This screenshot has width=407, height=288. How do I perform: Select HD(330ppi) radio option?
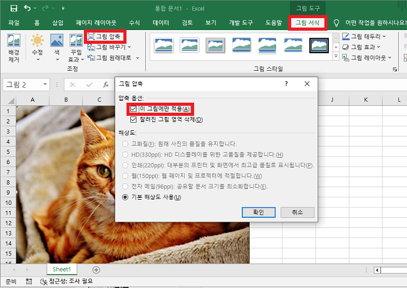(x=125, y=155)
